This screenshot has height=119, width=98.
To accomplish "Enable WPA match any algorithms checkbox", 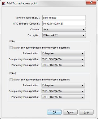I will pos(11,47).
